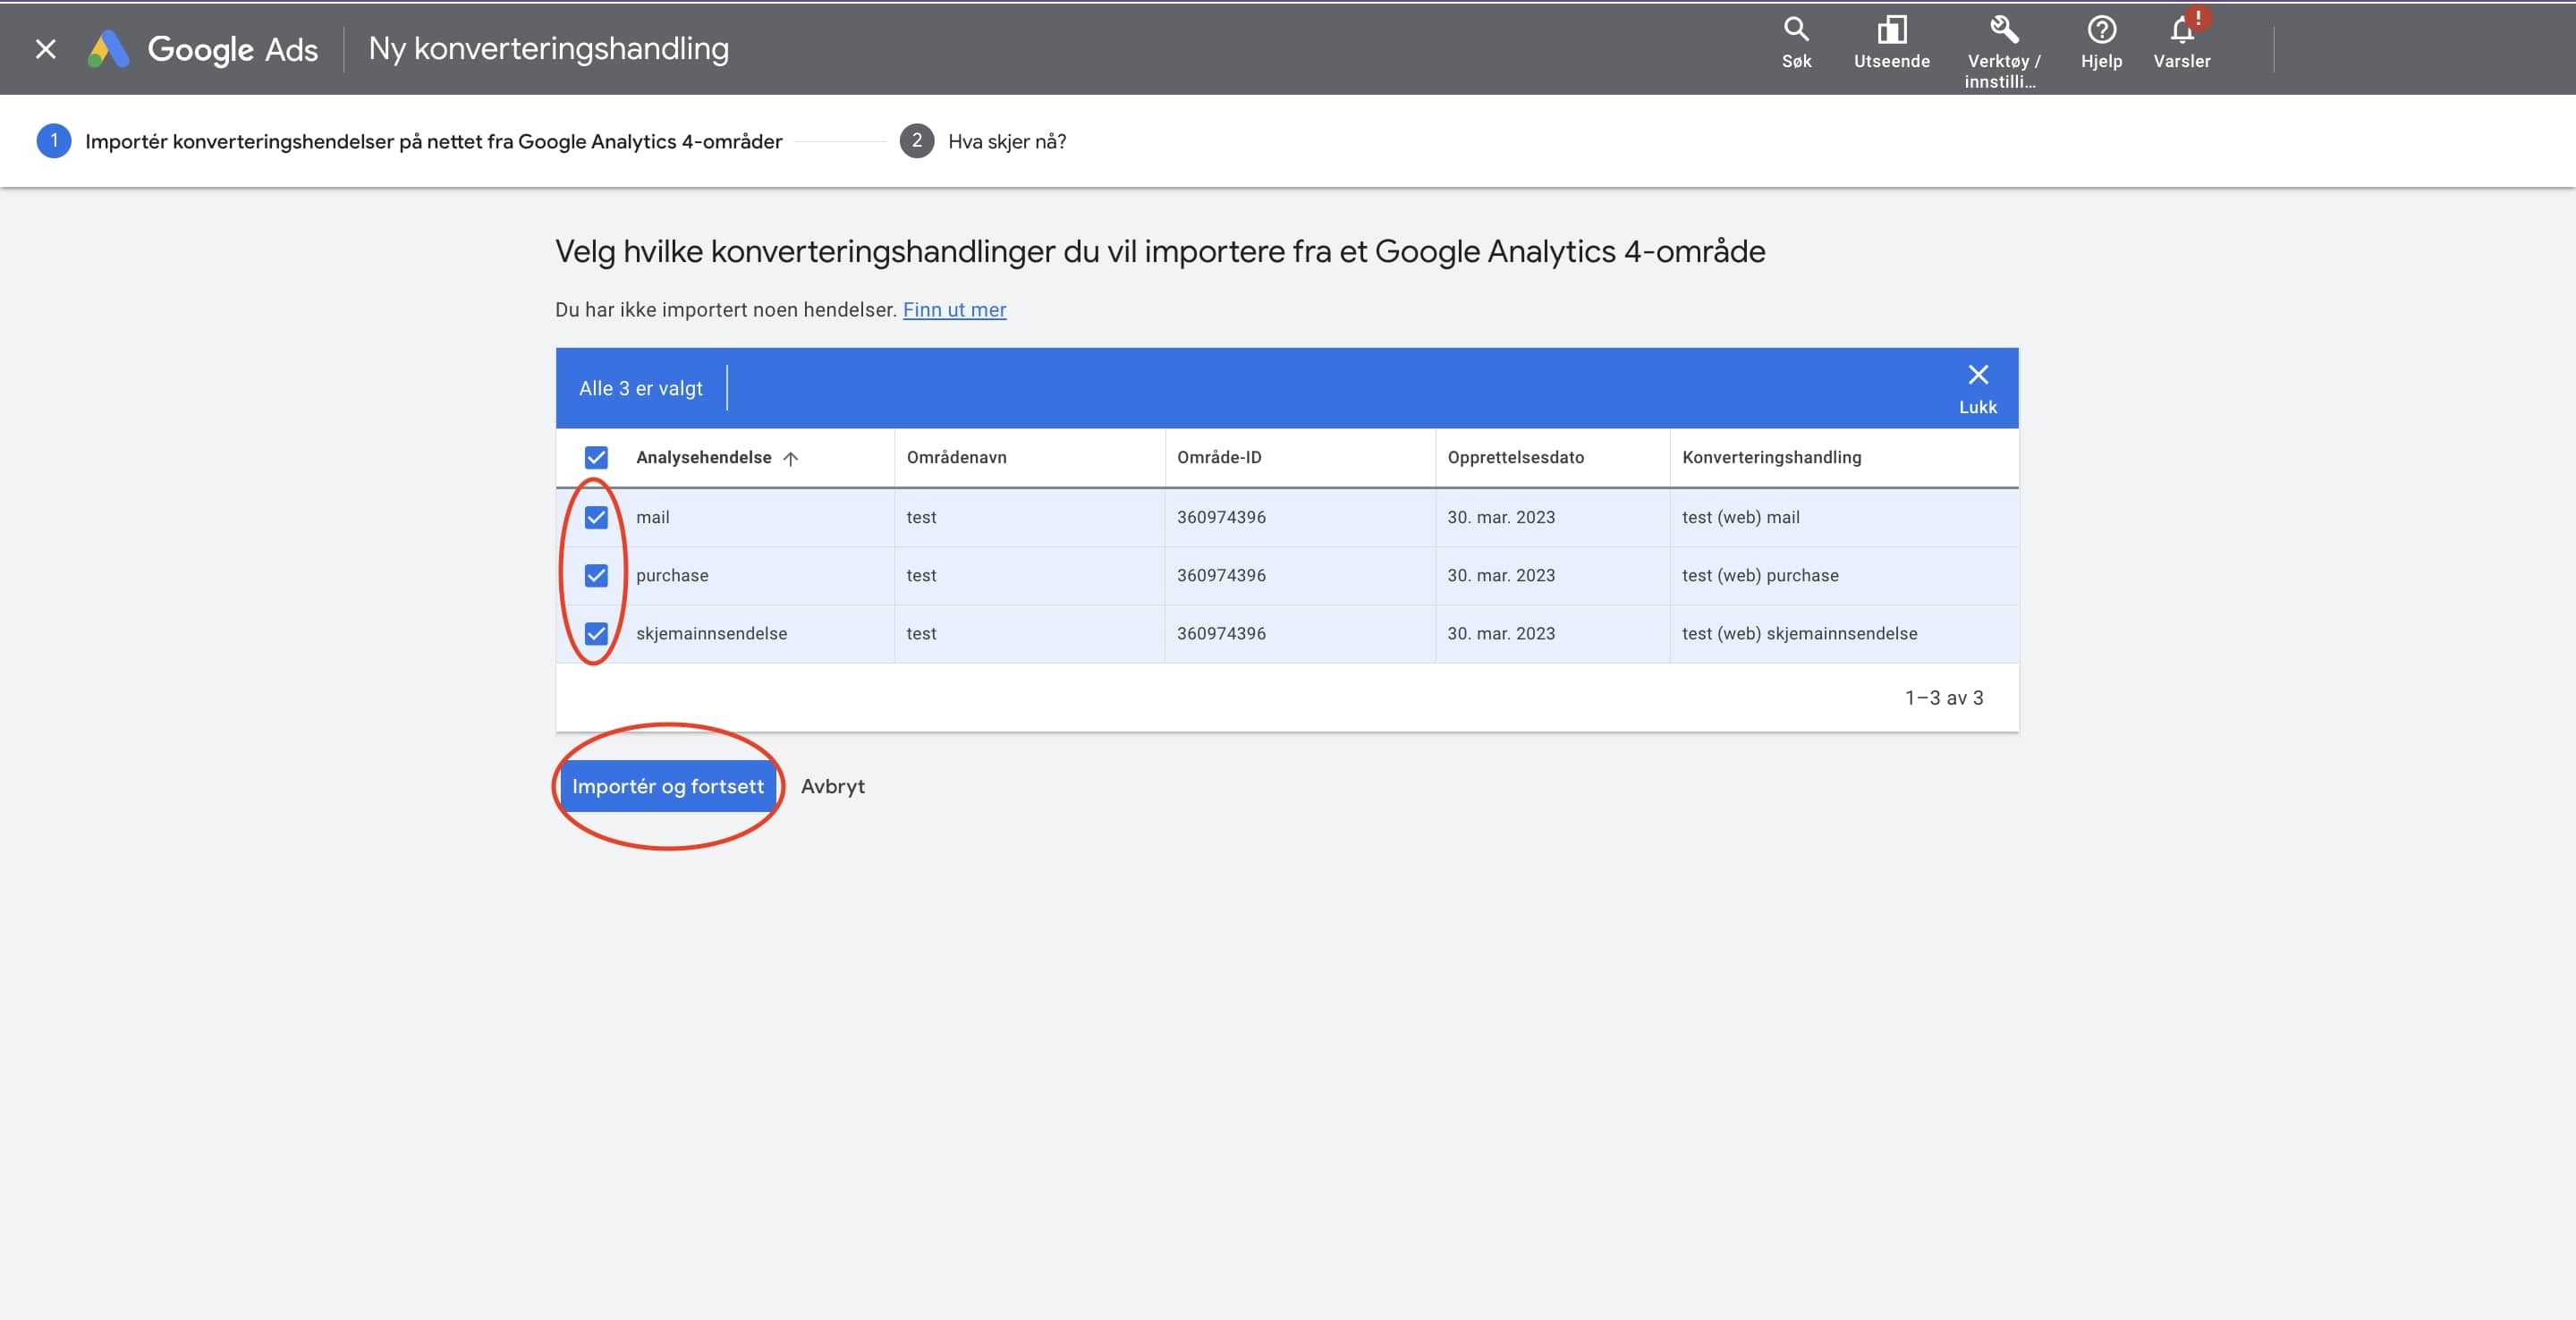Uncheck the skjemainnsendelse event checkbox
The height and width of the screenshot is (1320, 2576).
pos(596,633)
